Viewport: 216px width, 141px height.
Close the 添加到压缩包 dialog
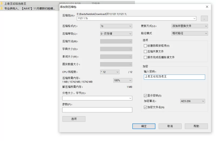tap(207, 7)
